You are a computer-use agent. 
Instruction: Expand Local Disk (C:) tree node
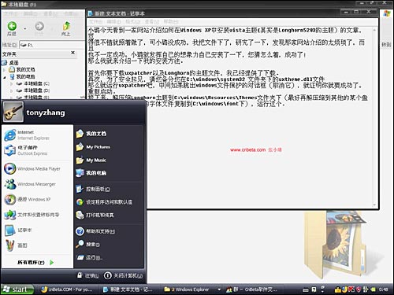coord(11,84)
